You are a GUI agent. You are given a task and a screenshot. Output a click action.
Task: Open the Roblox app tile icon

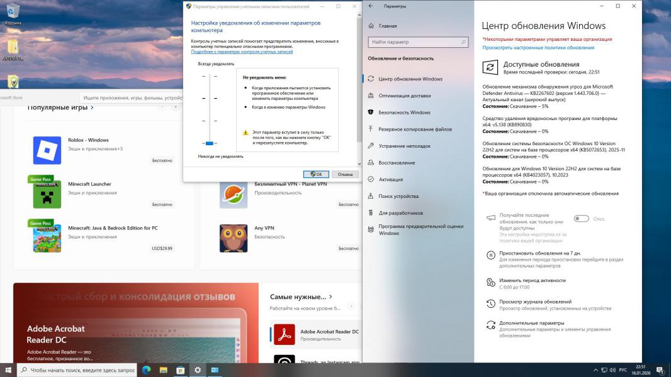(47, 150)
